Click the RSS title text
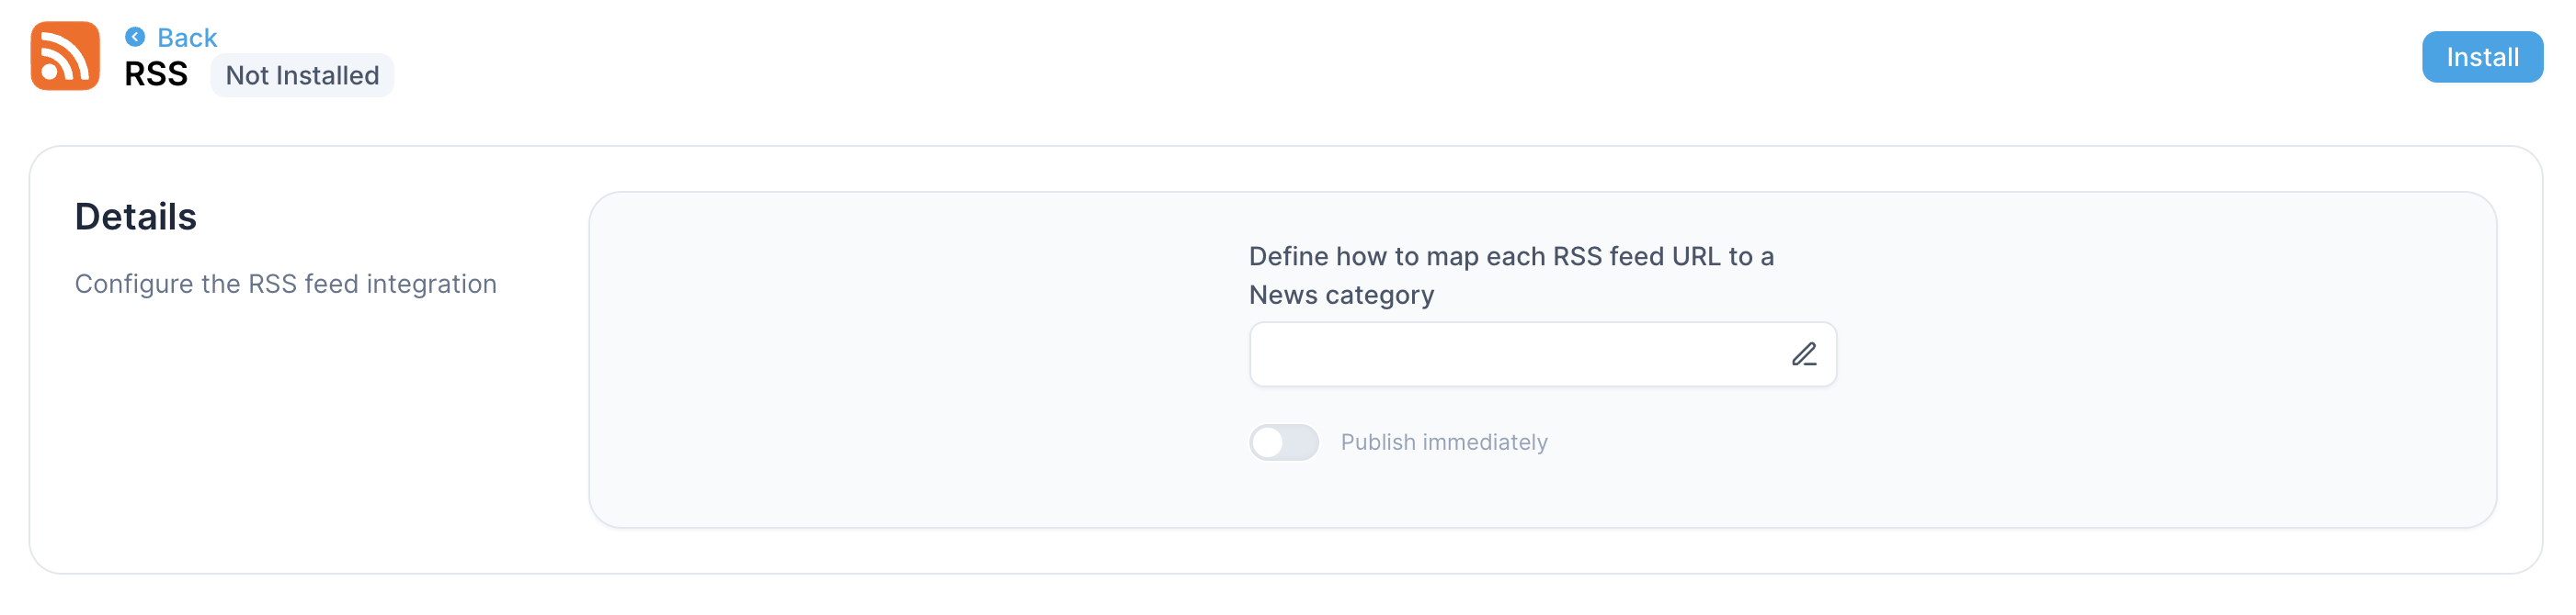 point(156,75)
